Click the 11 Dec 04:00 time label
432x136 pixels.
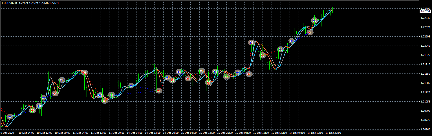(81, 132)
